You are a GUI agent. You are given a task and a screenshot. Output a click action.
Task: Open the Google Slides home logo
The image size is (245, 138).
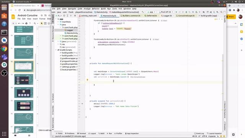click(x=13, y=17)
